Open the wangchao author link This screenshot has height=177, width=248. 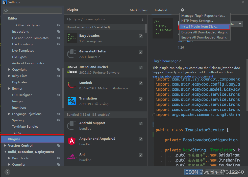tap(185, 41)
